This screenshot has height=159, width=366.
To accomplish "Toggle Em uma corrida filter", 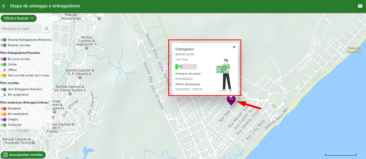I will 3,59.
